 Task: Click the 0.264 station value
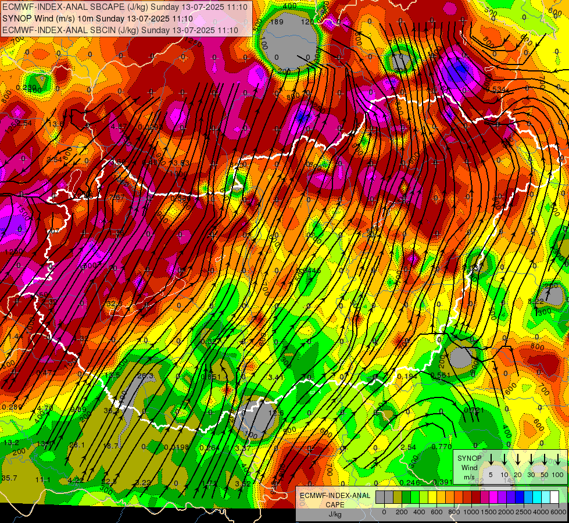click(x=209, y=447)
